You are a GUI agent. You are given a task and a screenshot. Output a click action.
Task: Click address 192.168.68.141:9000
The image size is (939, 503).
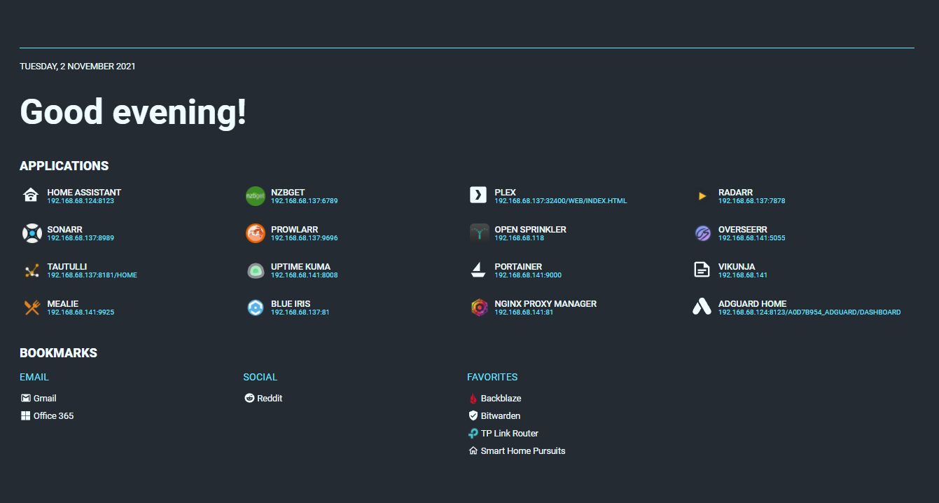(x=528, y=275)
